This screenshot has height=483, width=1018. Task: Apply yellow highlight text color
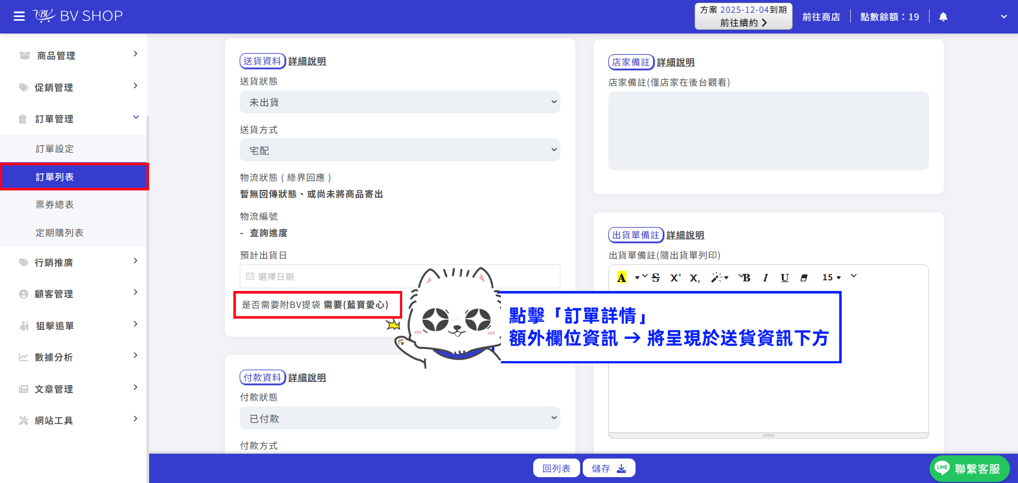[x=622, y=277]
